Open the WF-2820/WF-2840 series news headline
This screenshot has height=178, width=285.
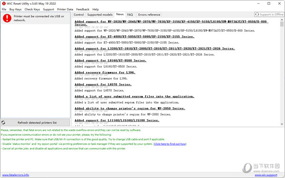171,23
